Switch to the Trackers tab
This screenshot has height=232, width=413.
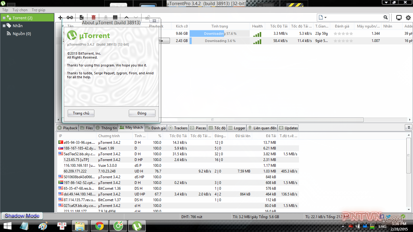click(178, 128)
